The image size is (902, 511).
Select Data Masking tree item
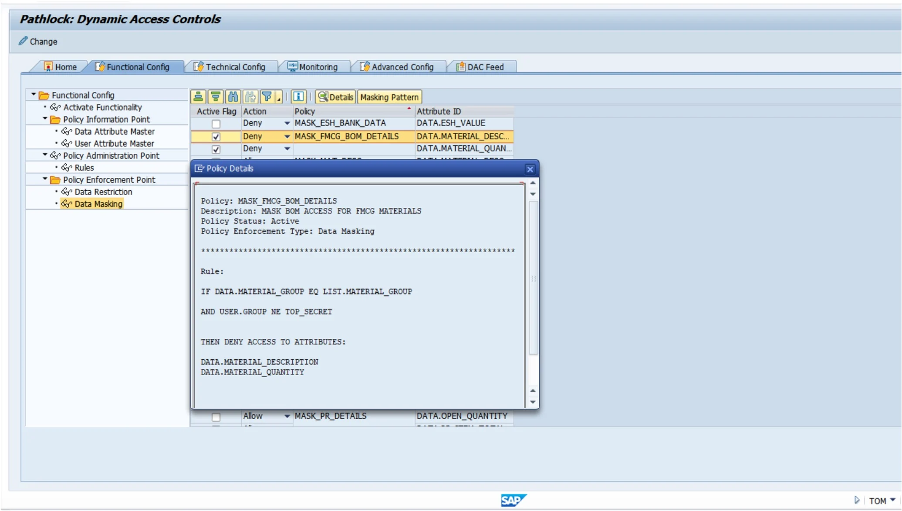pos(98,204)
